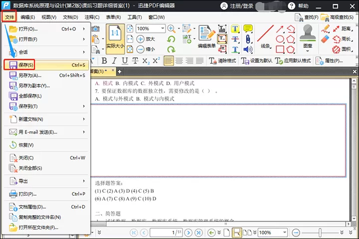
Task: Select 打开所在文件夹(F) entry
Action: coord(46,228)
